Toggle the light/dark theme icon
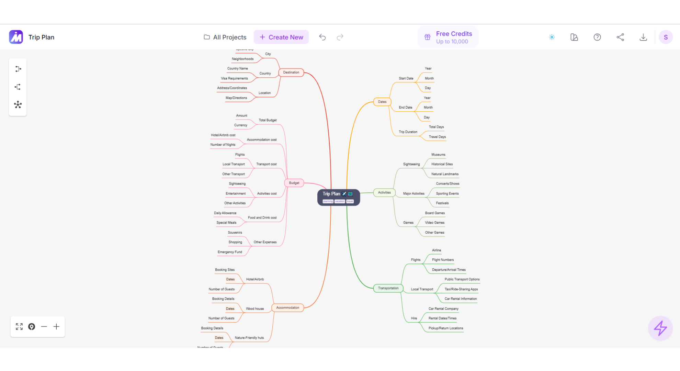This screenshot has width=680, height=371. [552, 37]
